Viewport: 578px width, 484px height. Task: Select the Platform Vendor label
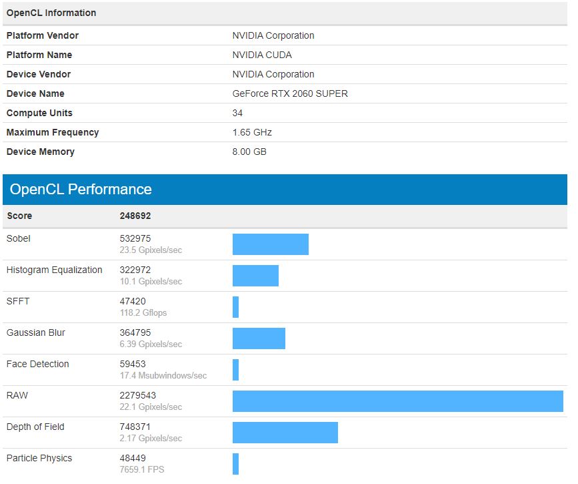(x=43, y=35)
